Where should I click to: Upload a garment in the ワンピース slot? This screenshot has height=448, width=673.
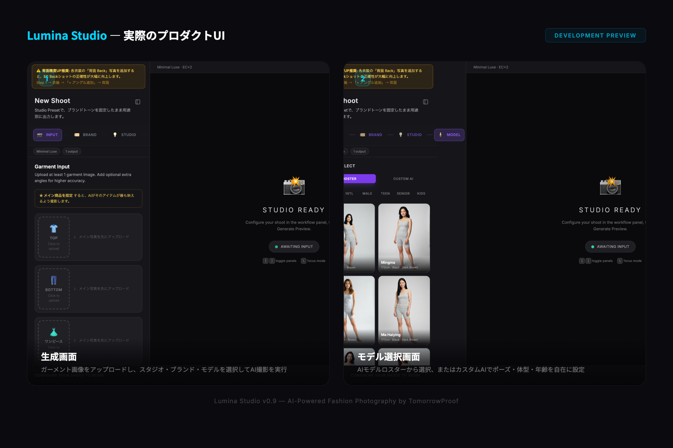(x=54, y=340)
